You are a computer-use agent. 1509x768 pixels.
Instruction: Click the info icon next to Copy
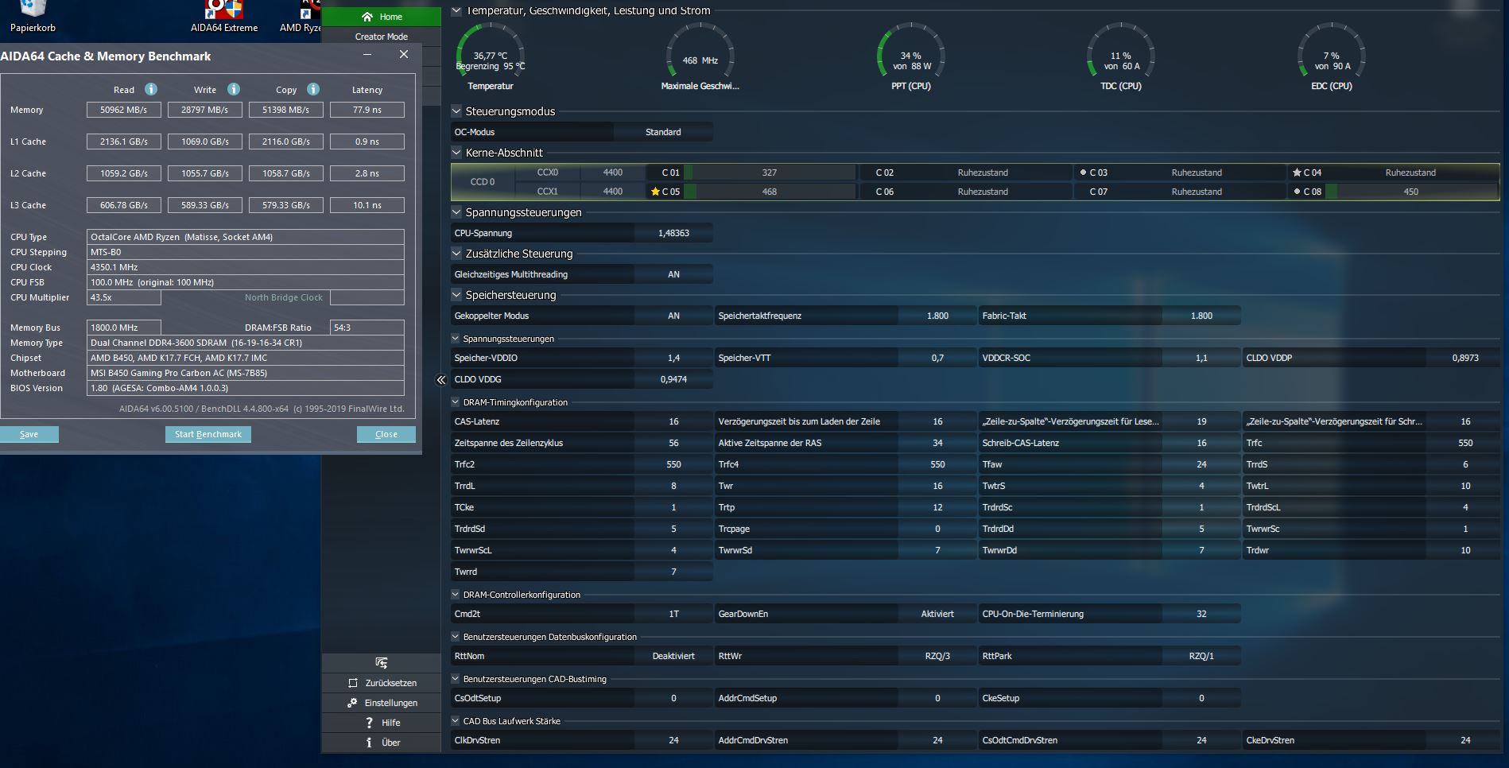313,89
